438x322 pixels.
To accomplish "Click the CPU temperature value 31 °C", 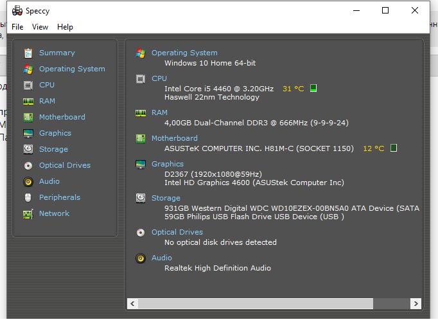I will pyautogui.click(x=293, y=89).
